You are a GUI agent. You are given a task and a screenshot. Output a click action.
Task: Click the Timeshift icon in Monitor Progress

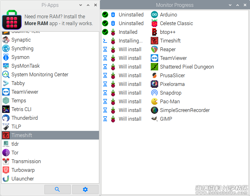[x=154, y=41]
